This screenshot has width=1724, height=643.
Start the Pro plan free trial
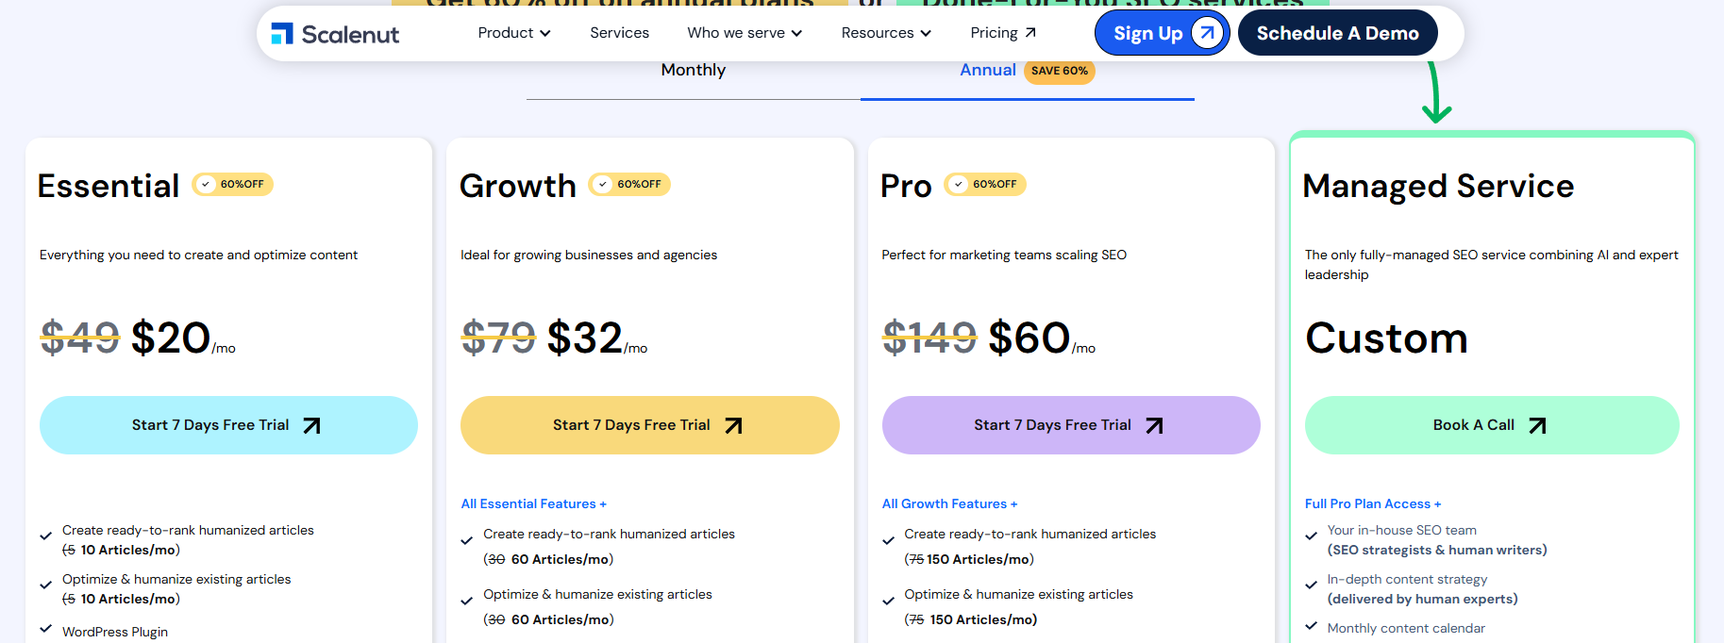[1070, 425]
